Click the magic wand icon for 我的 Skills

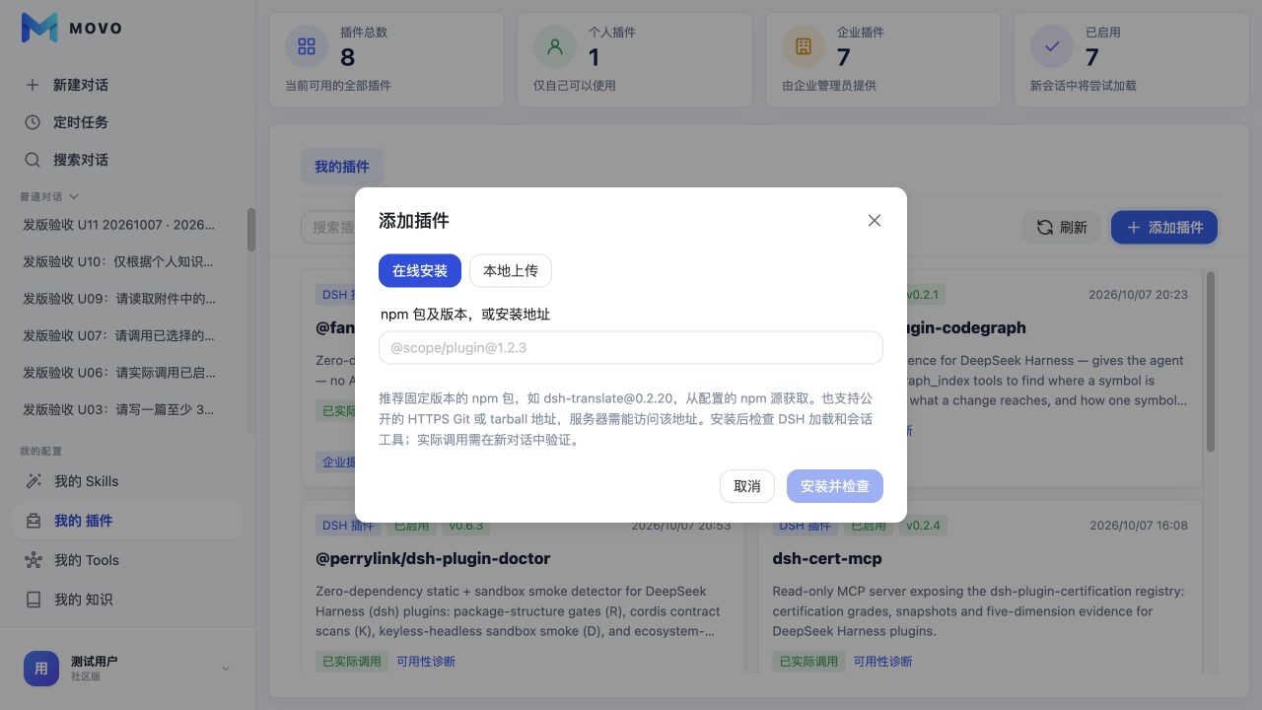click(x=34, y=481)
